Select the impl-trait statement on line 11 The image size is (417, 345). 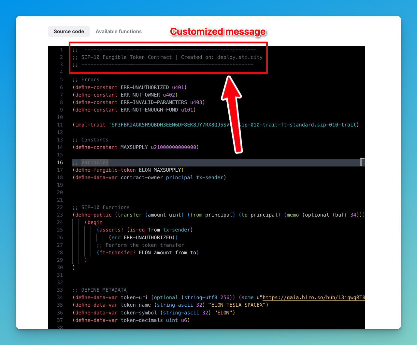coord(215,125)
